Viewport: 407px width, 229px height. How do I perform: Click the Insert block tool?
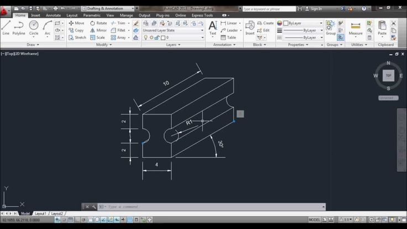click(x=250, y=28)
